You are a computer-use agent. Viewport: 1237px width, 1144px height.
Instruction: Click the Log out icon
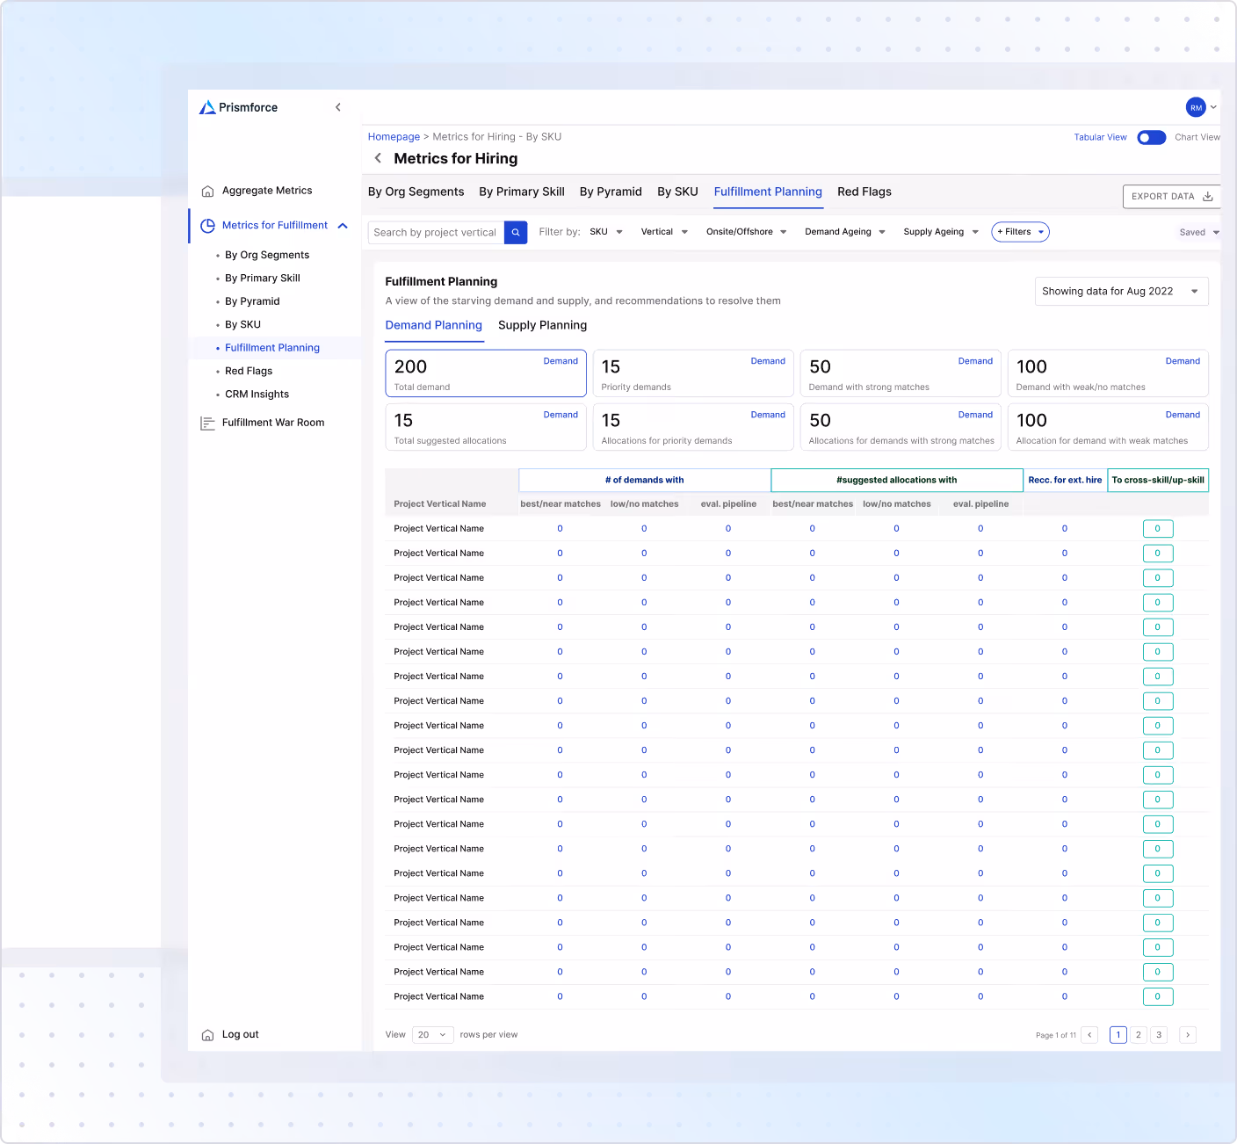point(207,1034)
